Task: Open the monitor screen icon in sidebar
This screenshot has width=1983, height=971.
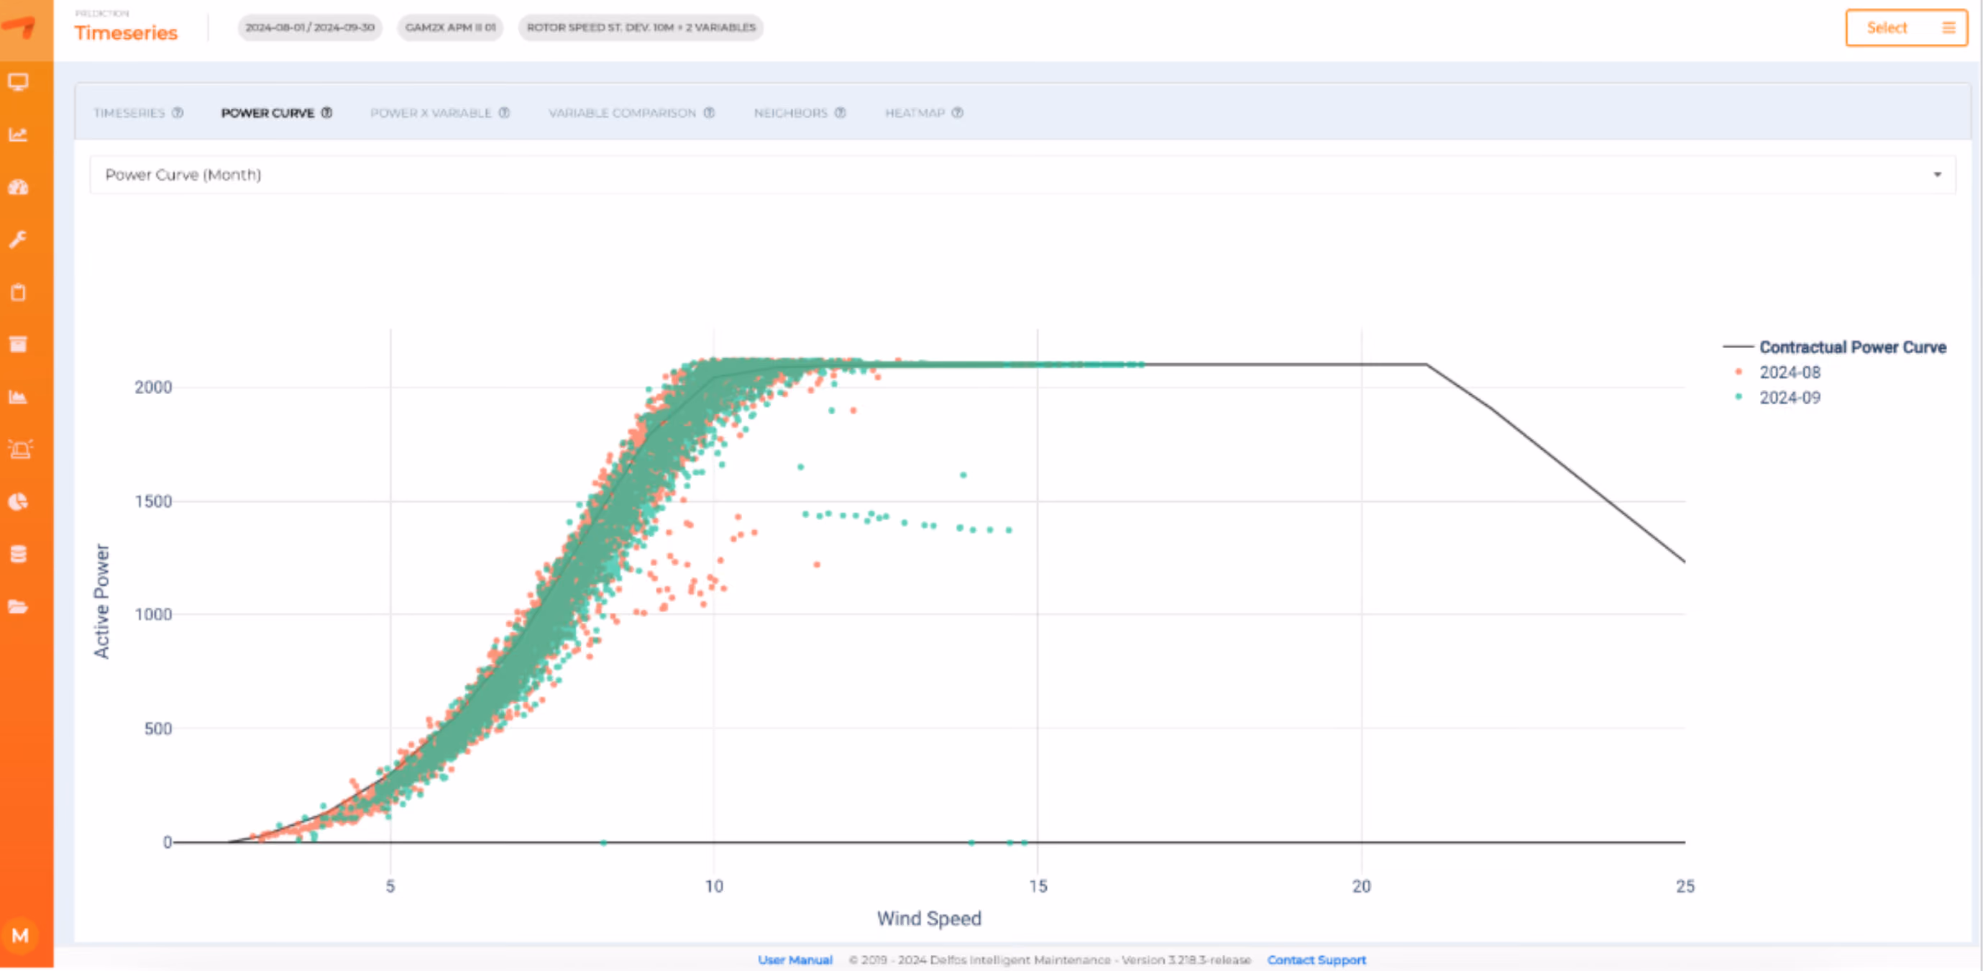Action: pyautogui.click(x=19, y=81)
